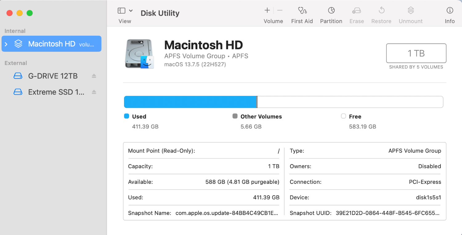The image size is (462, 235).
Task: Click the SHARED BY 5 VOLUMES label
Action: pyautogui.click(x=416, y=67)
